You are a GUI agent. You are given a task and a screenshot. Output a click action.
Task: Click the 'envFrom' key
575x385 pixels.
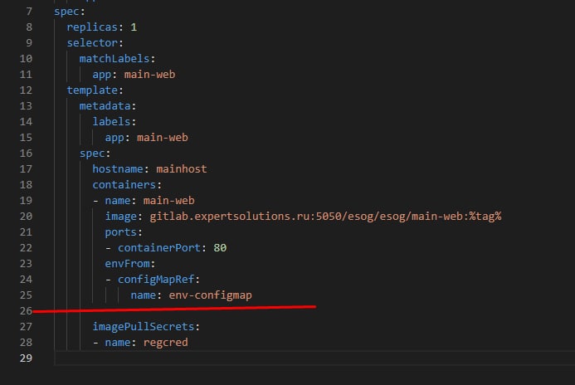click(127, 264)
